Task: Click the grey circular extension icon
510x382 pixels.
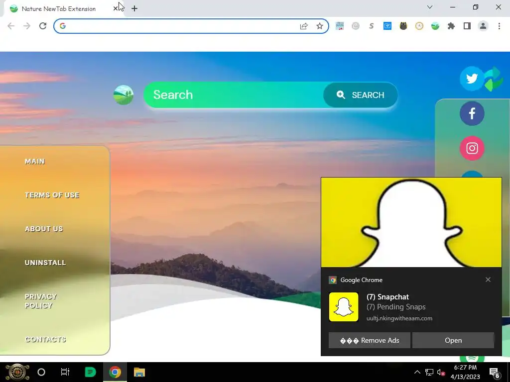Action: click(356, 26)
